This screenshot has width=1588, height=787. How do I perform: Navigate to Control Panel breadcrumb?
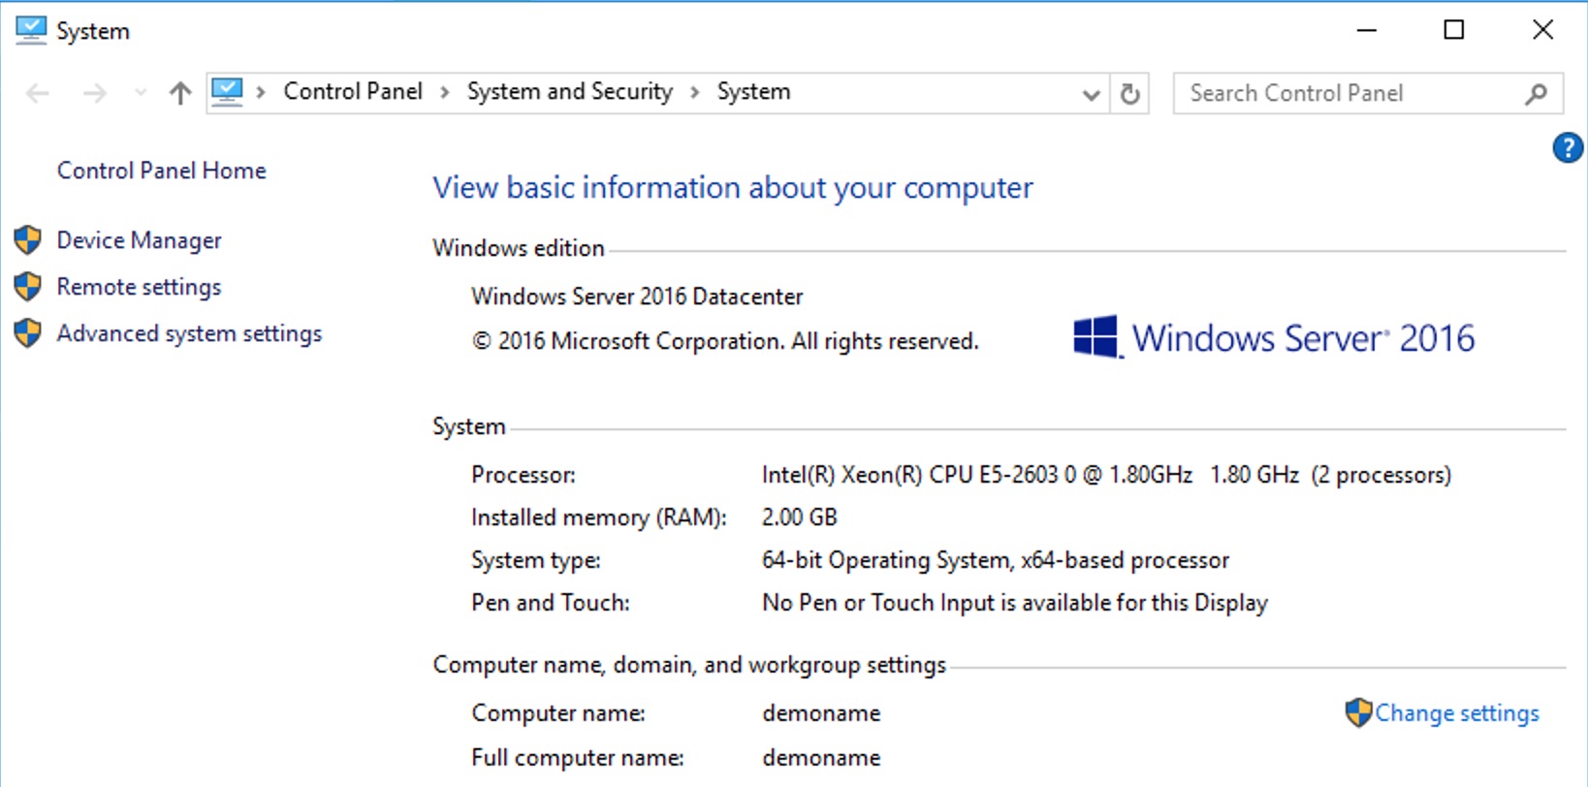click(x=353, y=91)
